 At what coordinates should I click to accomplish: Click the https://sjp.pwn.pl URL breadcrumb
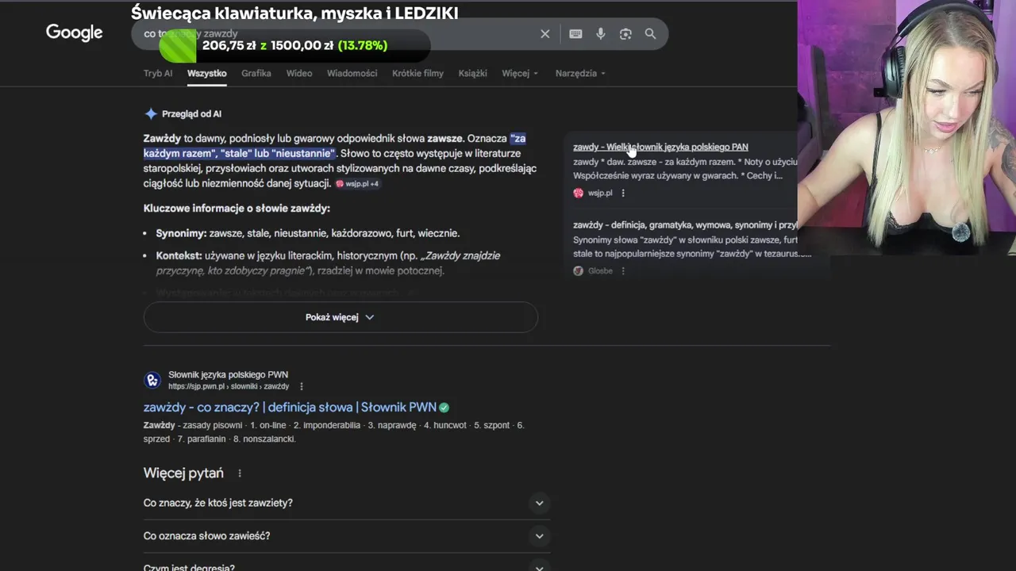(229, 386)
